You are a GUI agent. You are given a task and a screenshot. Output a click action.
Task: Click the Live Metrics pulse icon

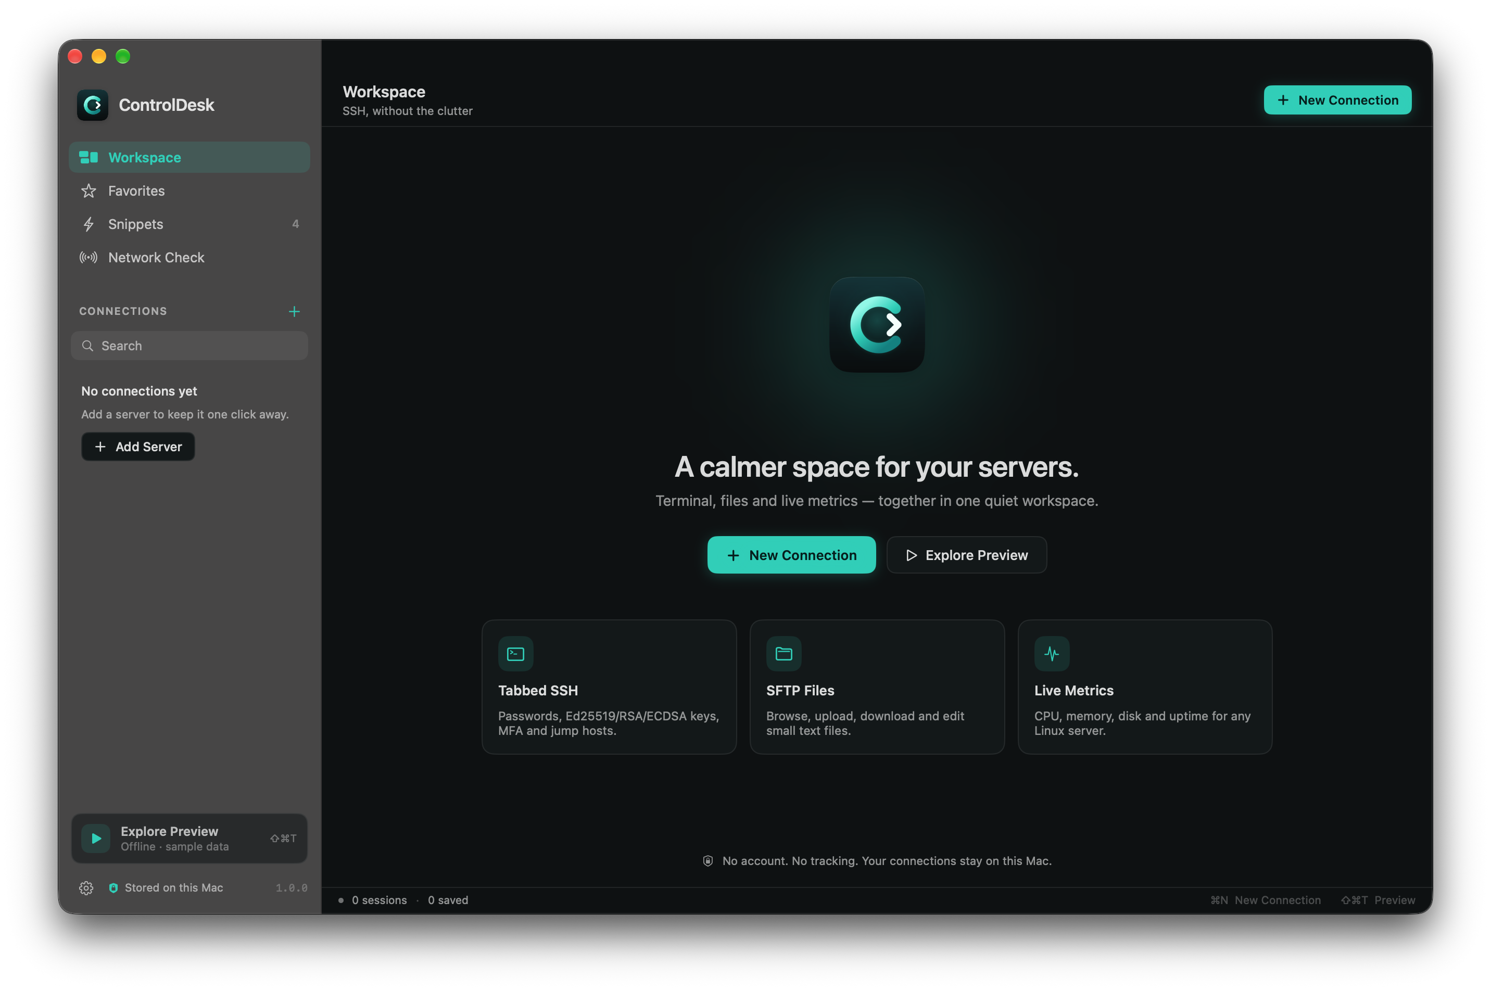pos(1051,654)
